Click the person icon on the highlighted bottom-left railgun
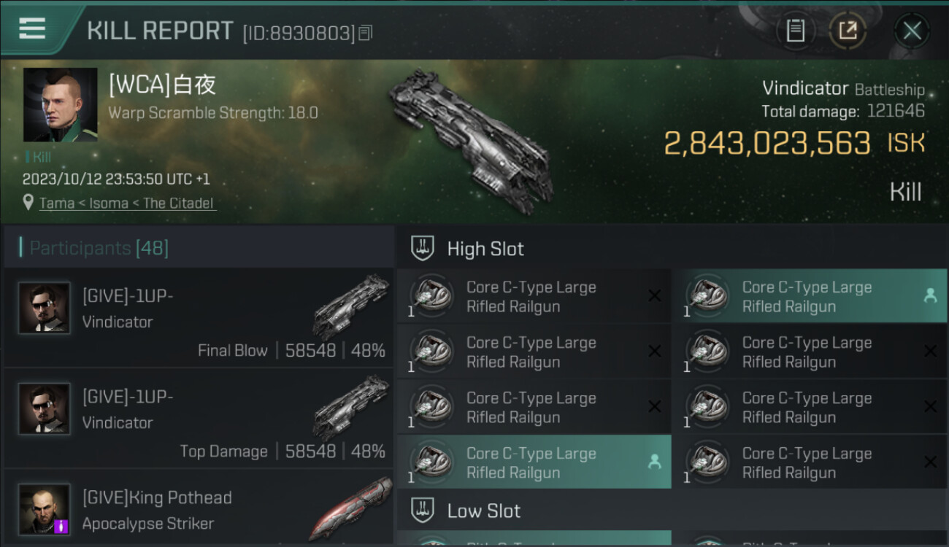Viewport: 949px width, 547px height. pyautogui.click(x=654, y=462)
